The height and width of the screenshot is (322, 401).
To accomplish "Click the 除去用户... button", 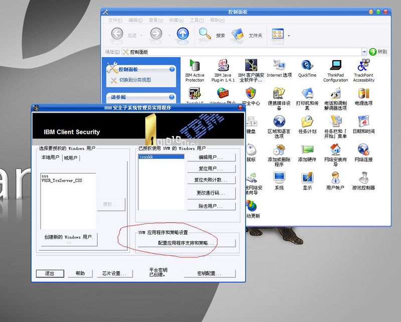I will tap(211, 206).
